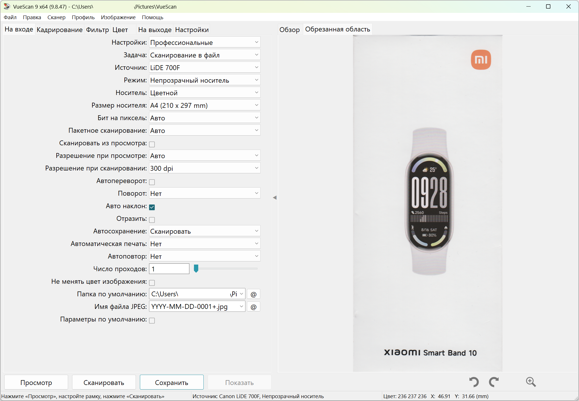Toggle the Автопереворот checkbox
The image size is (579, 401).
click(x=152, y=182)
